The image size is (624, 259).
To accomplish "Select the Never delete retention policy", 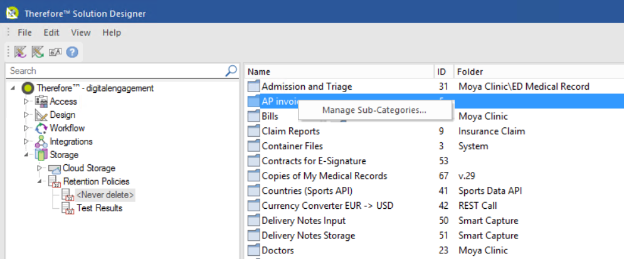I will pyautogui.click(x=105, y=195).
